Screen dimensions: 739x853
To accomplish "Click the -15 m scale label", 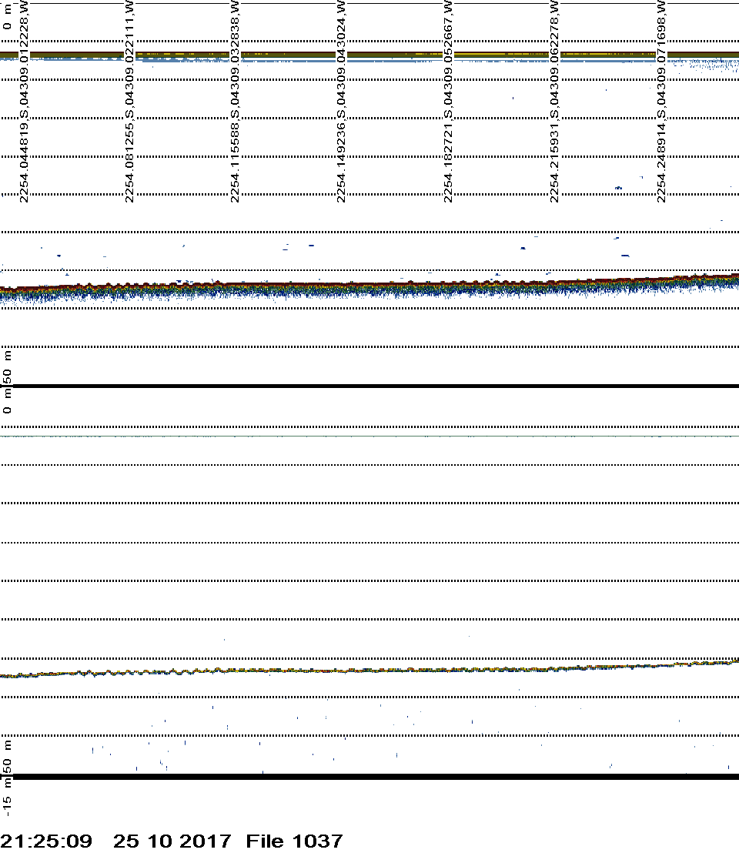I will tap(8, 794).
